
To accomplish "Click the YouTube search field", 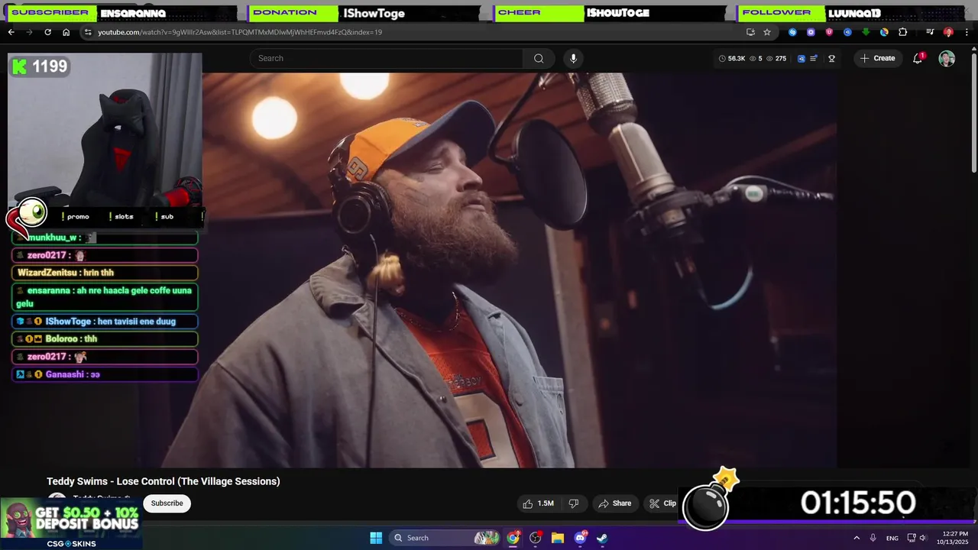I will pyautogui.click(x=387, y=58).
